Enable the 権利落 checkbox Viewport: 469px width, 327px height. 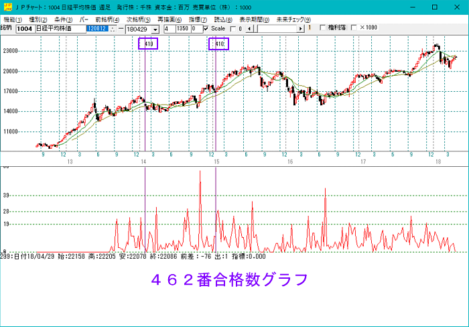[323, 28]
